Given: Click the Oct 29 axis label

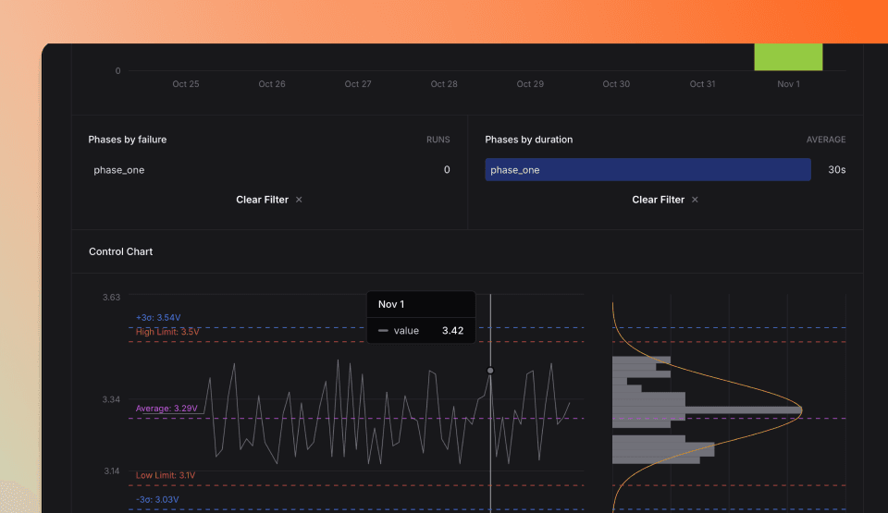Looking at the screenshot, I should coord(530,84).
